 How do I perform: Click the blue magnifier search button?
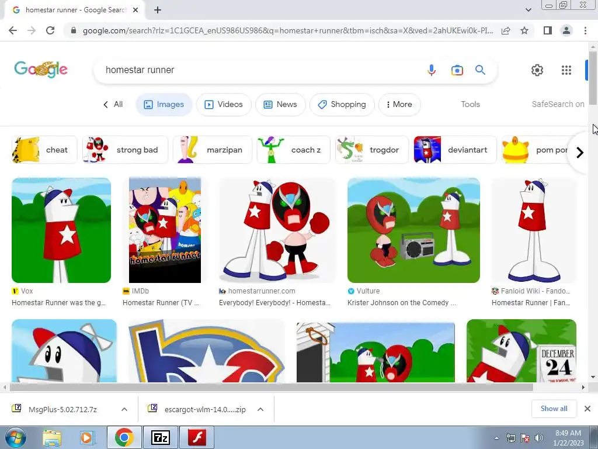(x=480, y=70)
